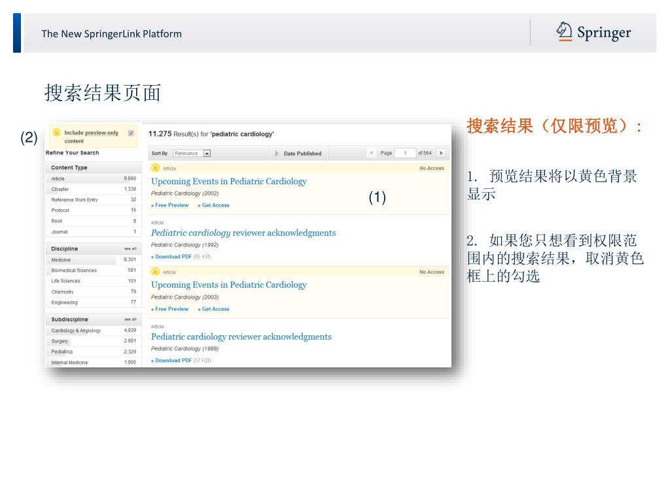The width and height of the screenshot is (670, 502).
Task: Select Engineering discipline filter
Action: coord(94,302)
